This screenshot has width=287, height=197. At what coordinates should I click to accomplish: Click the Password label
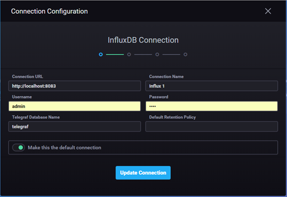pyautogui.click(x=159, y=97)
